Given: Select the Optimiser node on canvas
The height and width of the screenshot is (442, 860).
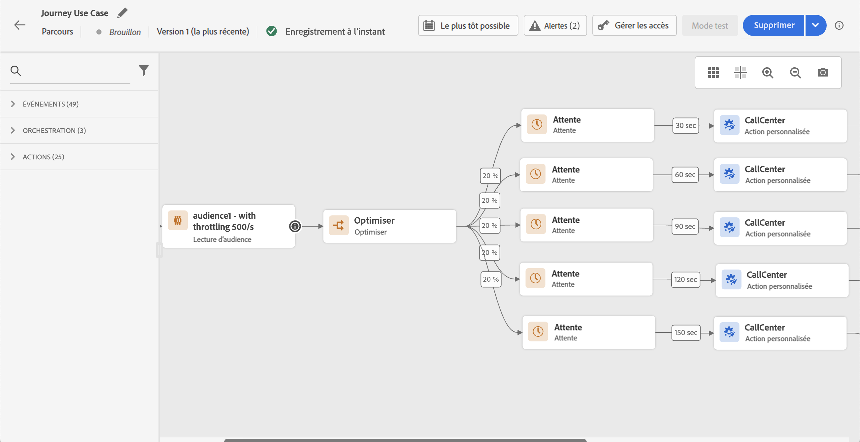Looking at the screenshot, I should tap(389, 226).
